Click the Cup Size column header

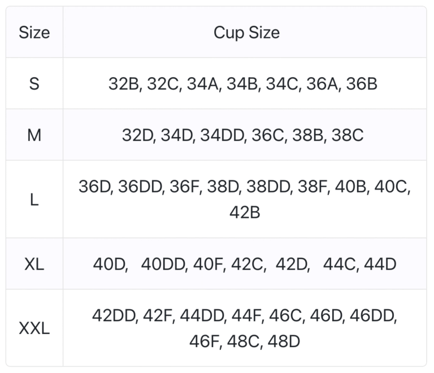pos(246,32)
